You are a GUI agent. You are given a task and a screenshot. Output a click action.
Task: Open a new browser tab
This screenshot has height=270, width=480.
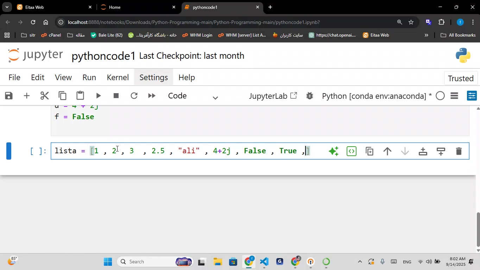pos(270,7)
